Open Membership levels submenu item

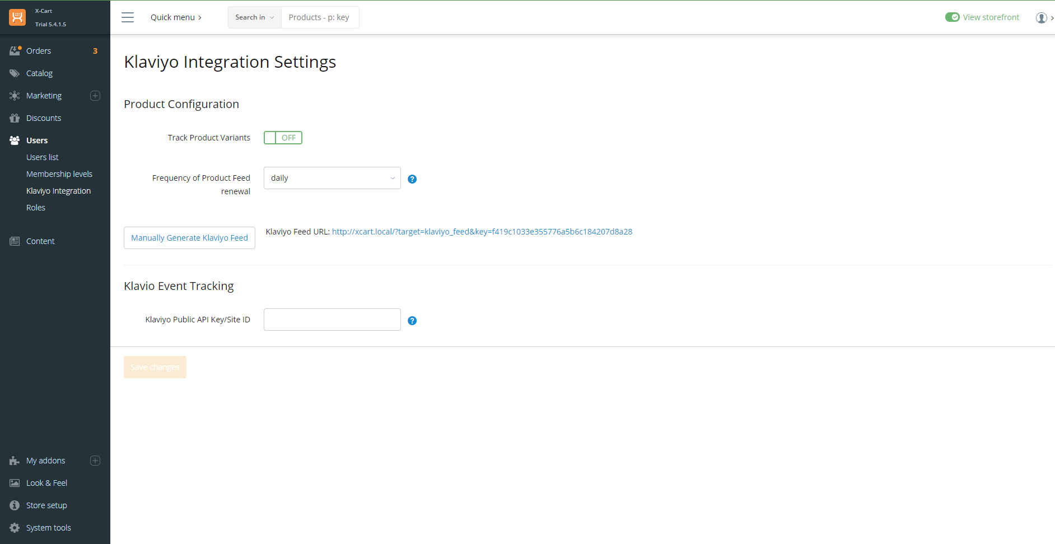pos(59,174)
